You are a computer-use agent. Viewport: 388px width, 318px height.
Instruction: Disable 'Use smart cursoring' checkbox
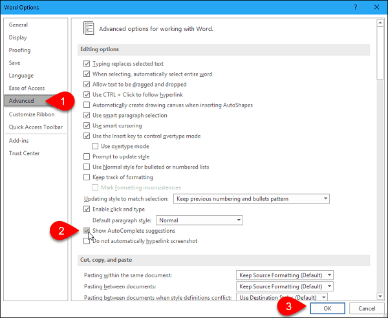coord(87,125)
